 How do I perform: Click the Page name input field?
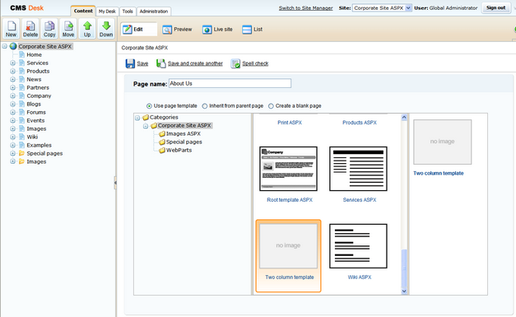(230, 83)
